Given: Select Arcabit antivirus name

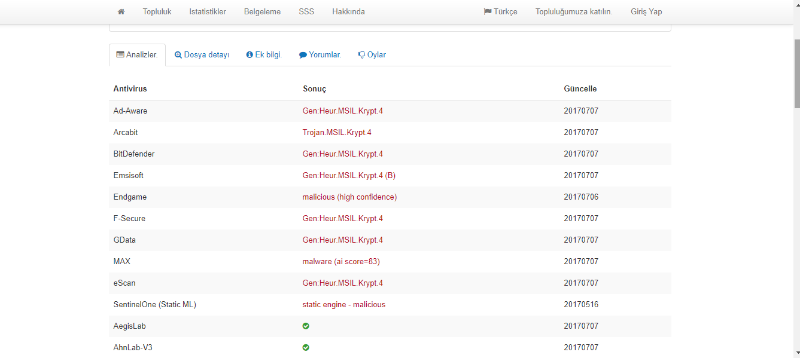Looking at the screenshot, I should point(125,133).
